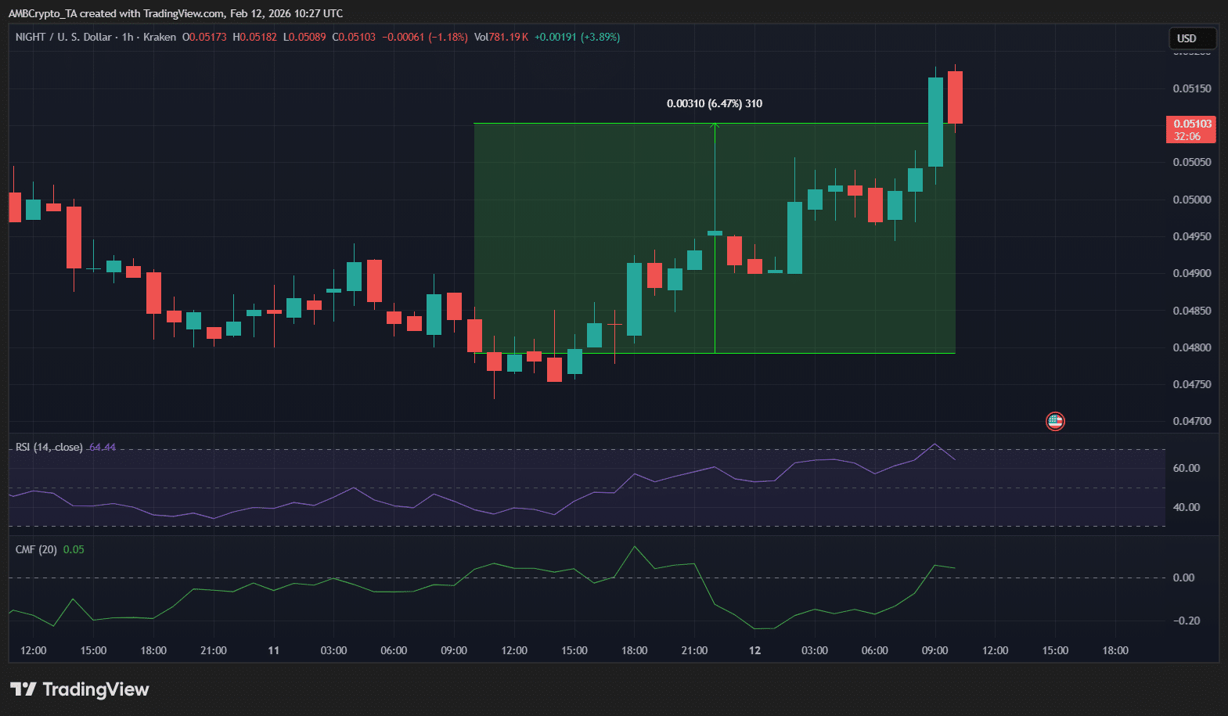Click the 0.00310 (6.47%) measurement label
1228x716 pixels.
tap(714, 103)
